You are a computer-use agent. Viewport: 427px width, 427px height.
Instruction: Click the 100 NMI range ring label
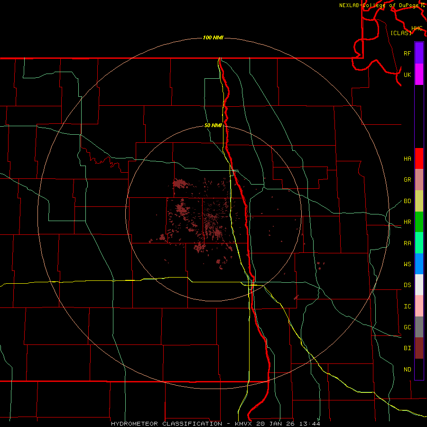[213, 37]
